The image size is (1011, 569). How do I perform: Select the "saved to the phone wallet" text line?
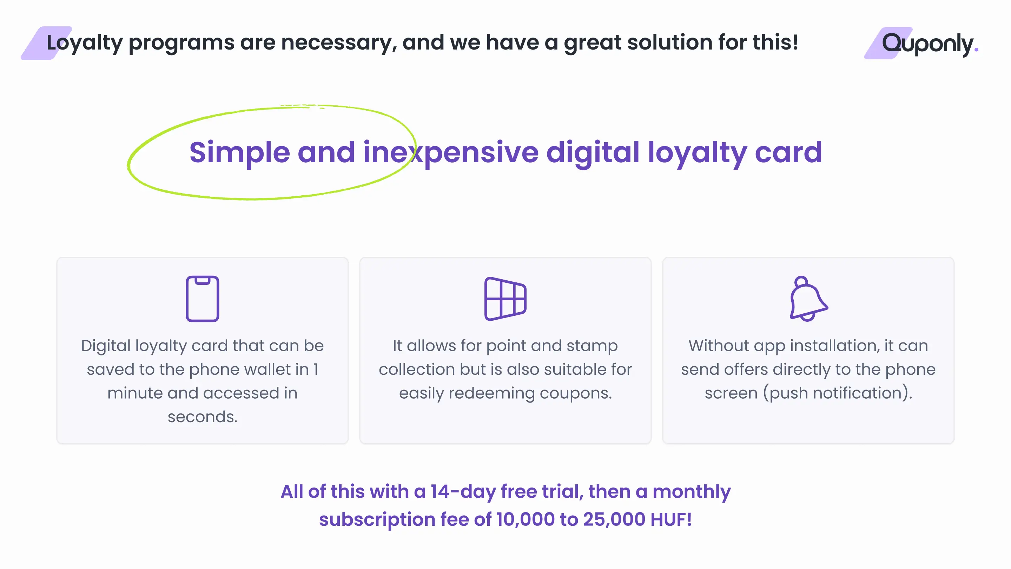pos(202,369)
